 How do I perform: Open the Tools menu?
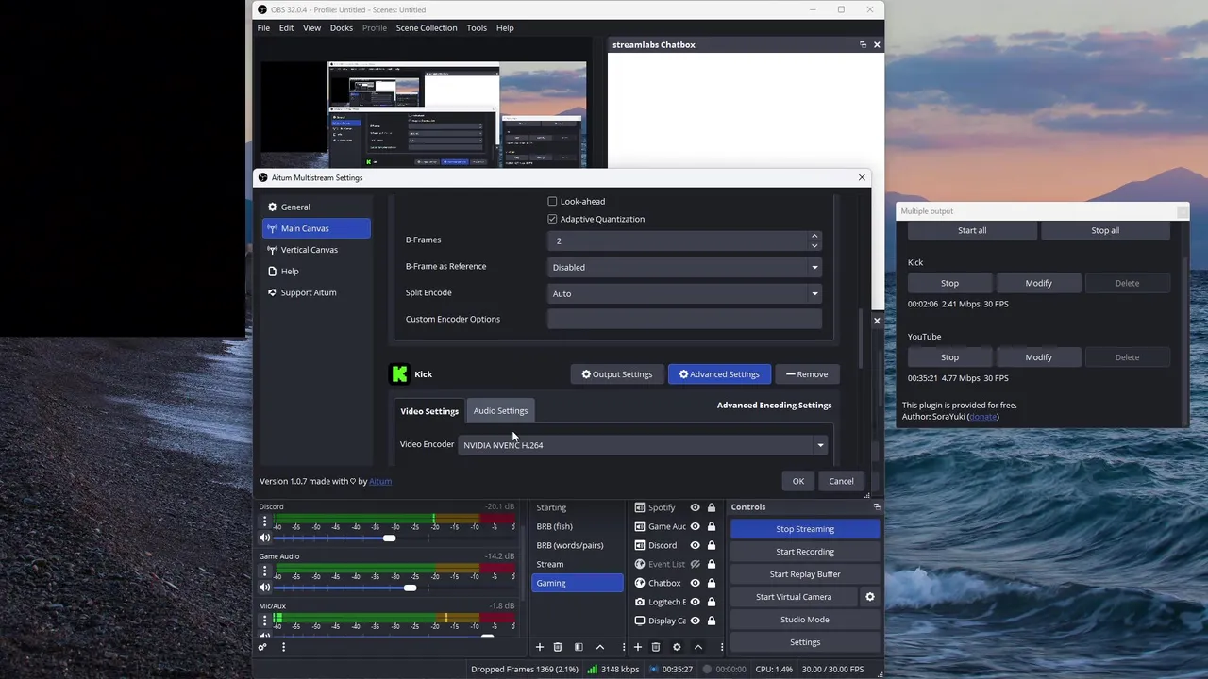[477, 27]
